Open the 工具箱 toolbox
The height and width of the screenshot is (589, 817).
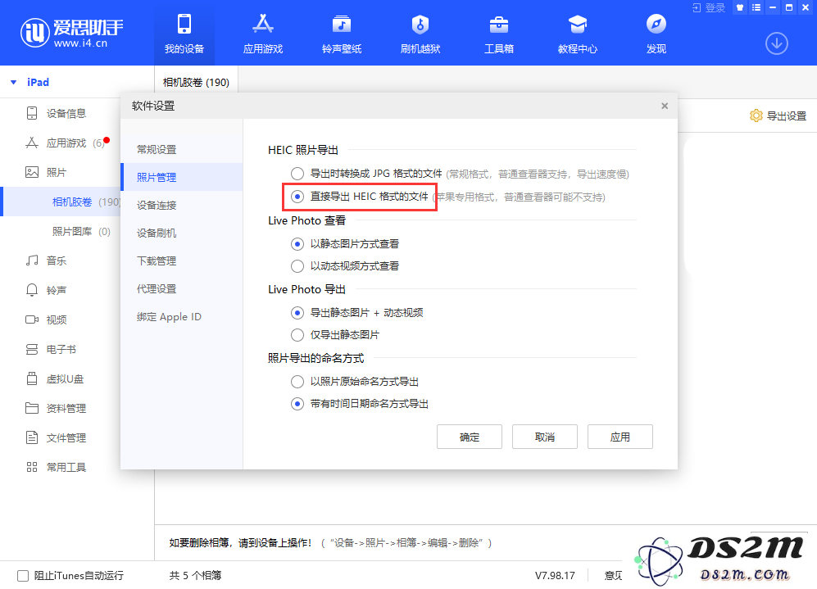click(499, 34)
